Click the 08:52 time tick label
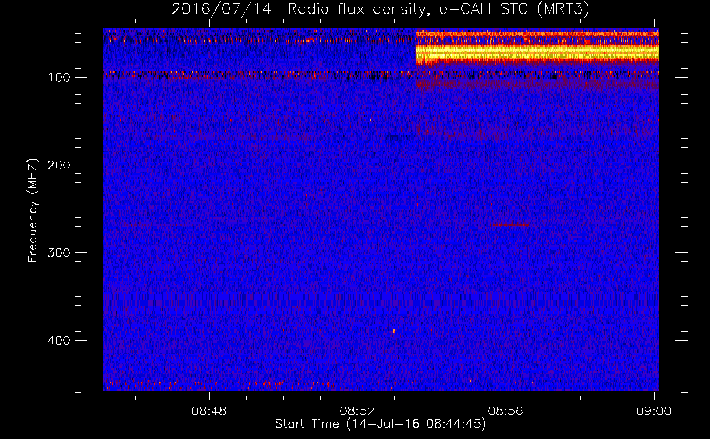Viewport: 710px width, 439px height. (x=357, y=411)
